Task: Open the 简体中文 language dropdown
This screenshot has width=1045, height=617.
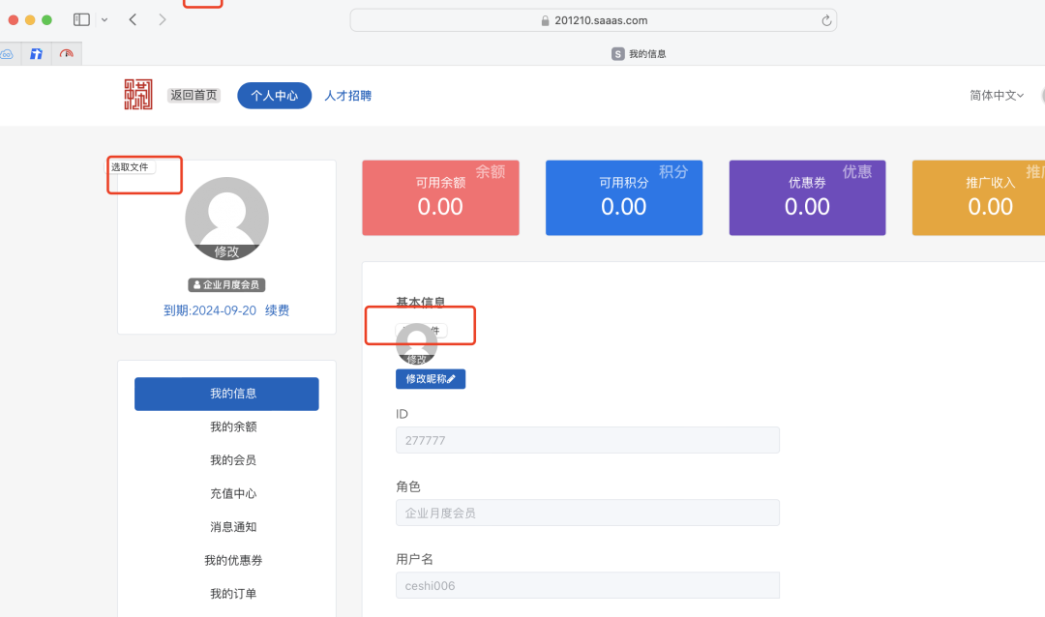Action: pos(996,95)
